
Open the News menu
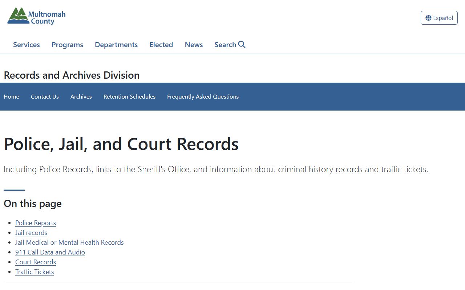pos(194,45)
